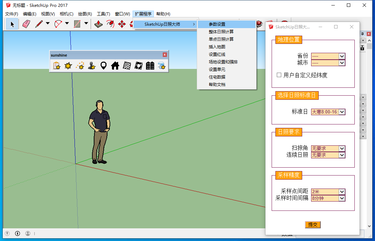Viewport: 375px width, 241px height.
Task: Click the help question mark icon in sunshine toolbar
Action: pyautogui.click(x=161, y=65)
